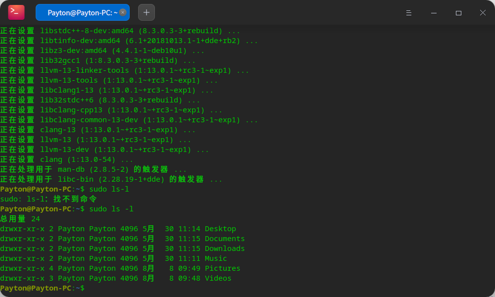Click the Videos directory entry
The height and width of the screenshot is (297, 495).
click(219, 278)
